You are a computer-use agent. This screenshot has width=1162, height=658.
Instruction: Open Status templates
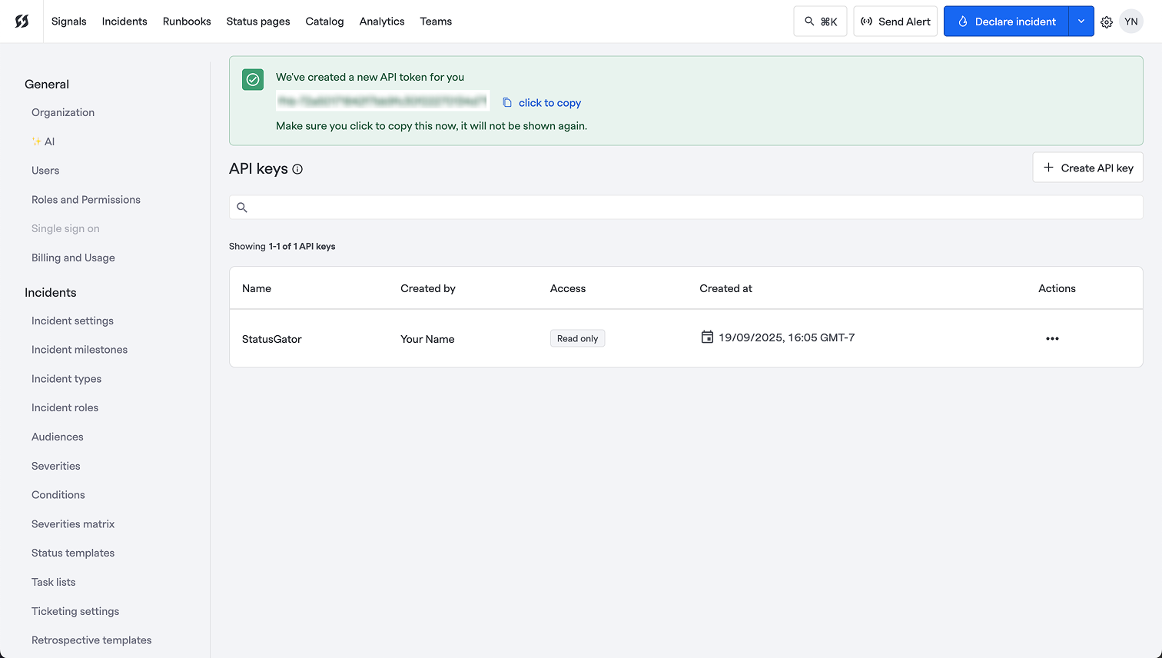tap(73, 553)
